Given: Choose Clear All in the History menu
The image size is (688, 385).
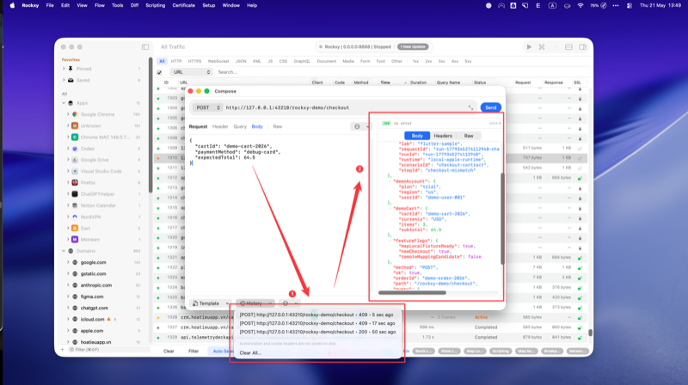Looking at the screenshot, I should tap(250, 353).
